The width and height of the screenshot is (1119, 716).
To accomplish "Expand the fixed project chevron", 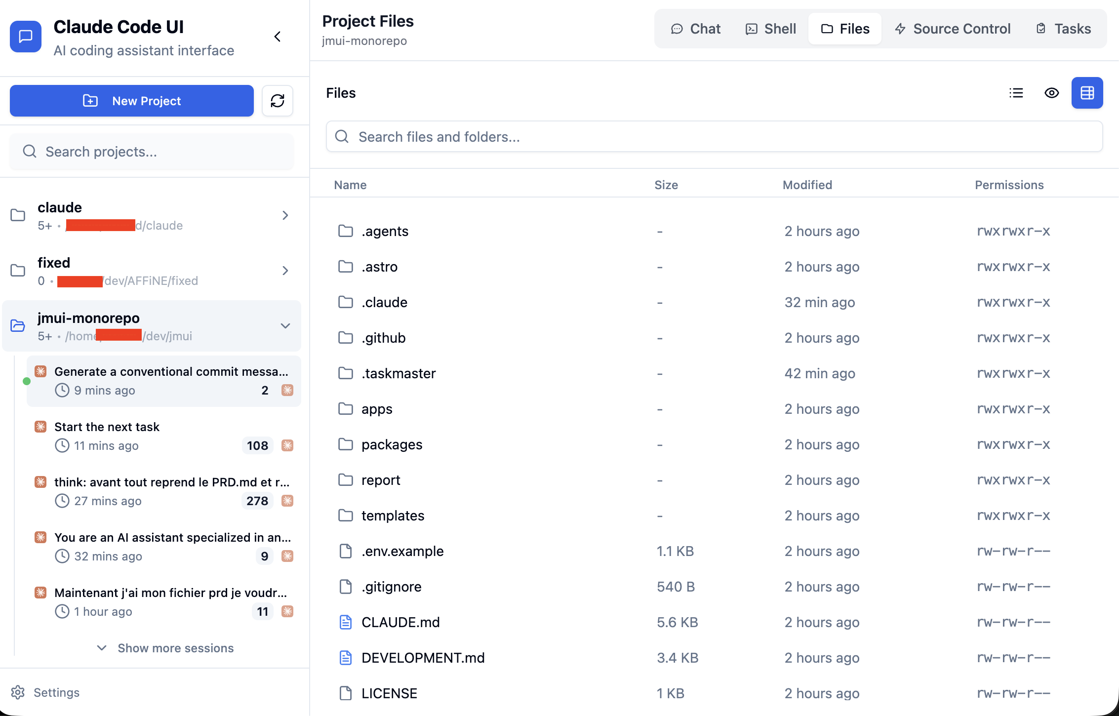I will click(x=285, y=271).
